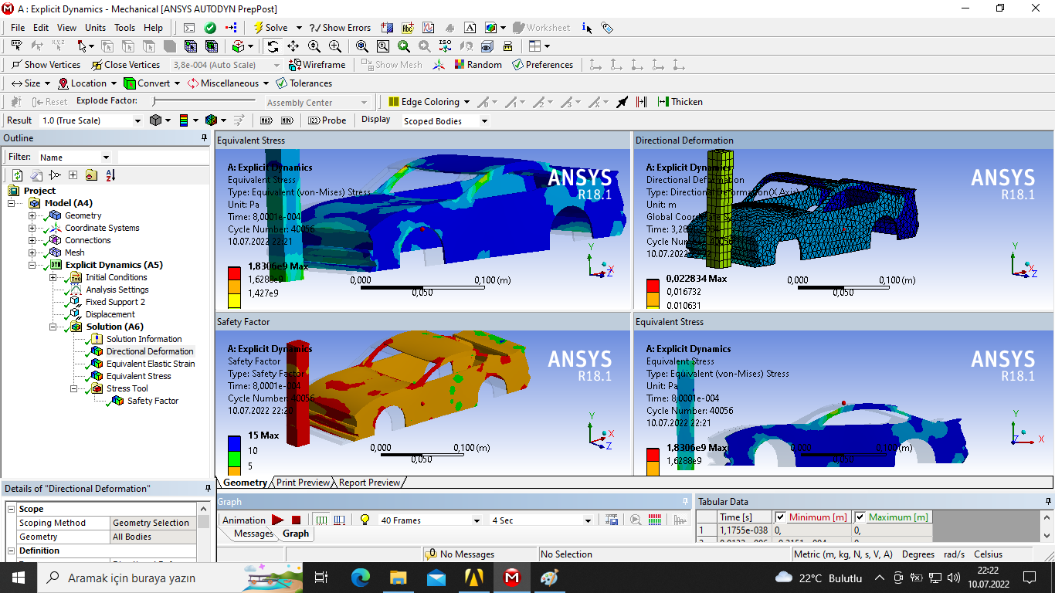Select Equivalent Elastic Strain result

click(x=151, y=364)
